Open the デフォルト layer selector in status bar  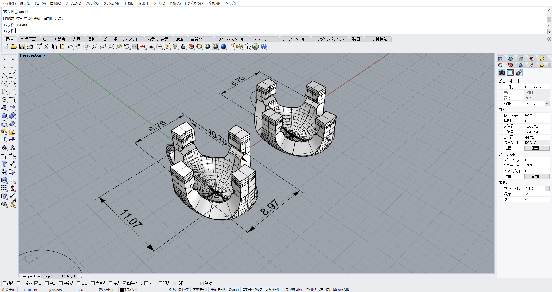pyautogui.click(x=130, y=290)
